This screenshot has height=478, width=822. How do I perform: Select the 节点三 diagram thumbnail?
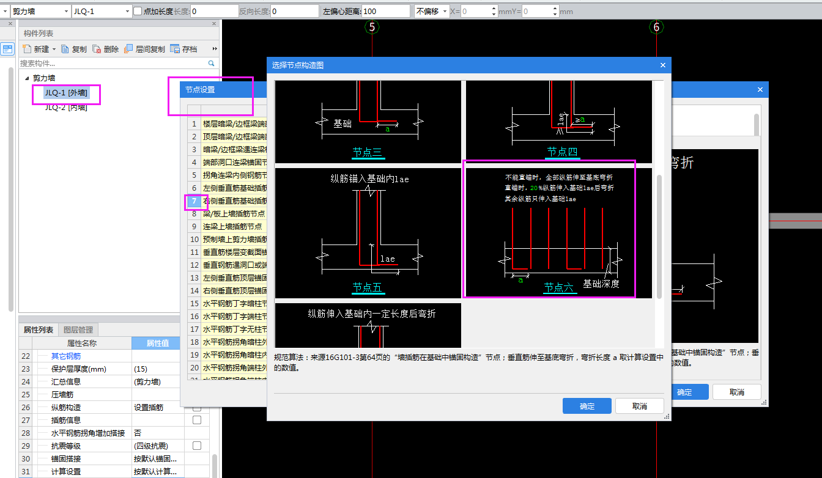(x=368, y=122)
